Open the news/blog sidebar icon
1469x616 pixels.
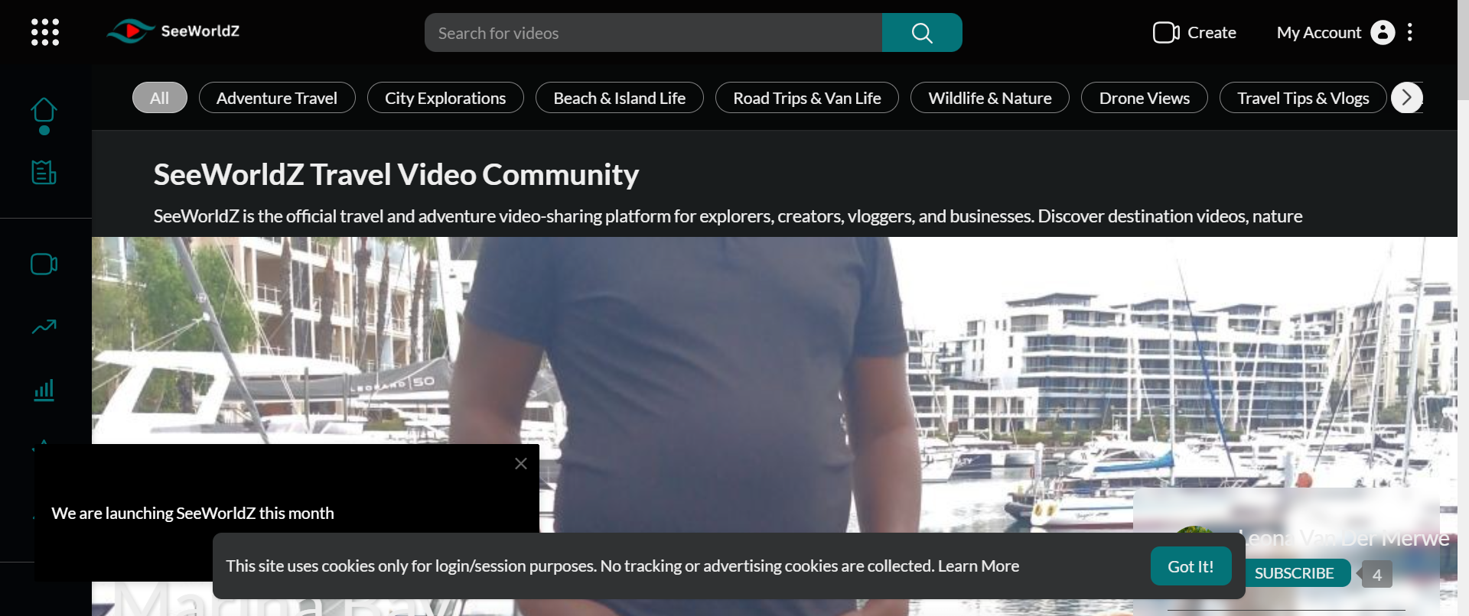44,172
